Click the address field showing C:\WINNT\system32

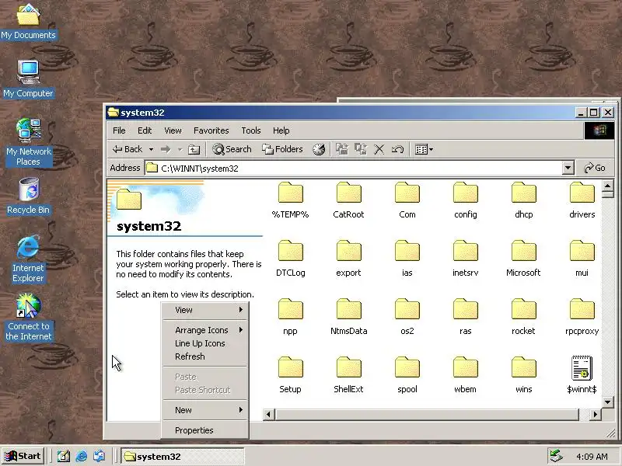pyautogui.click(x=354, y=168)
